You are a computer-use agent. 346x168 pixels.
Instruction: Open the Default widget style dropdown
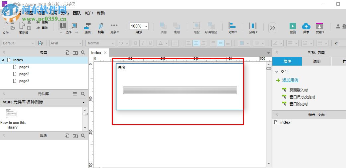[x=18, y=43]
